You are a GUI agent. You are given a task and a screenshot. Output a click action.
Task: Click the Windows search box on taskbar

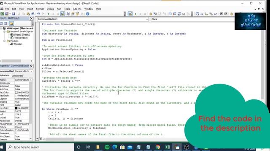[x=40, y=147]
